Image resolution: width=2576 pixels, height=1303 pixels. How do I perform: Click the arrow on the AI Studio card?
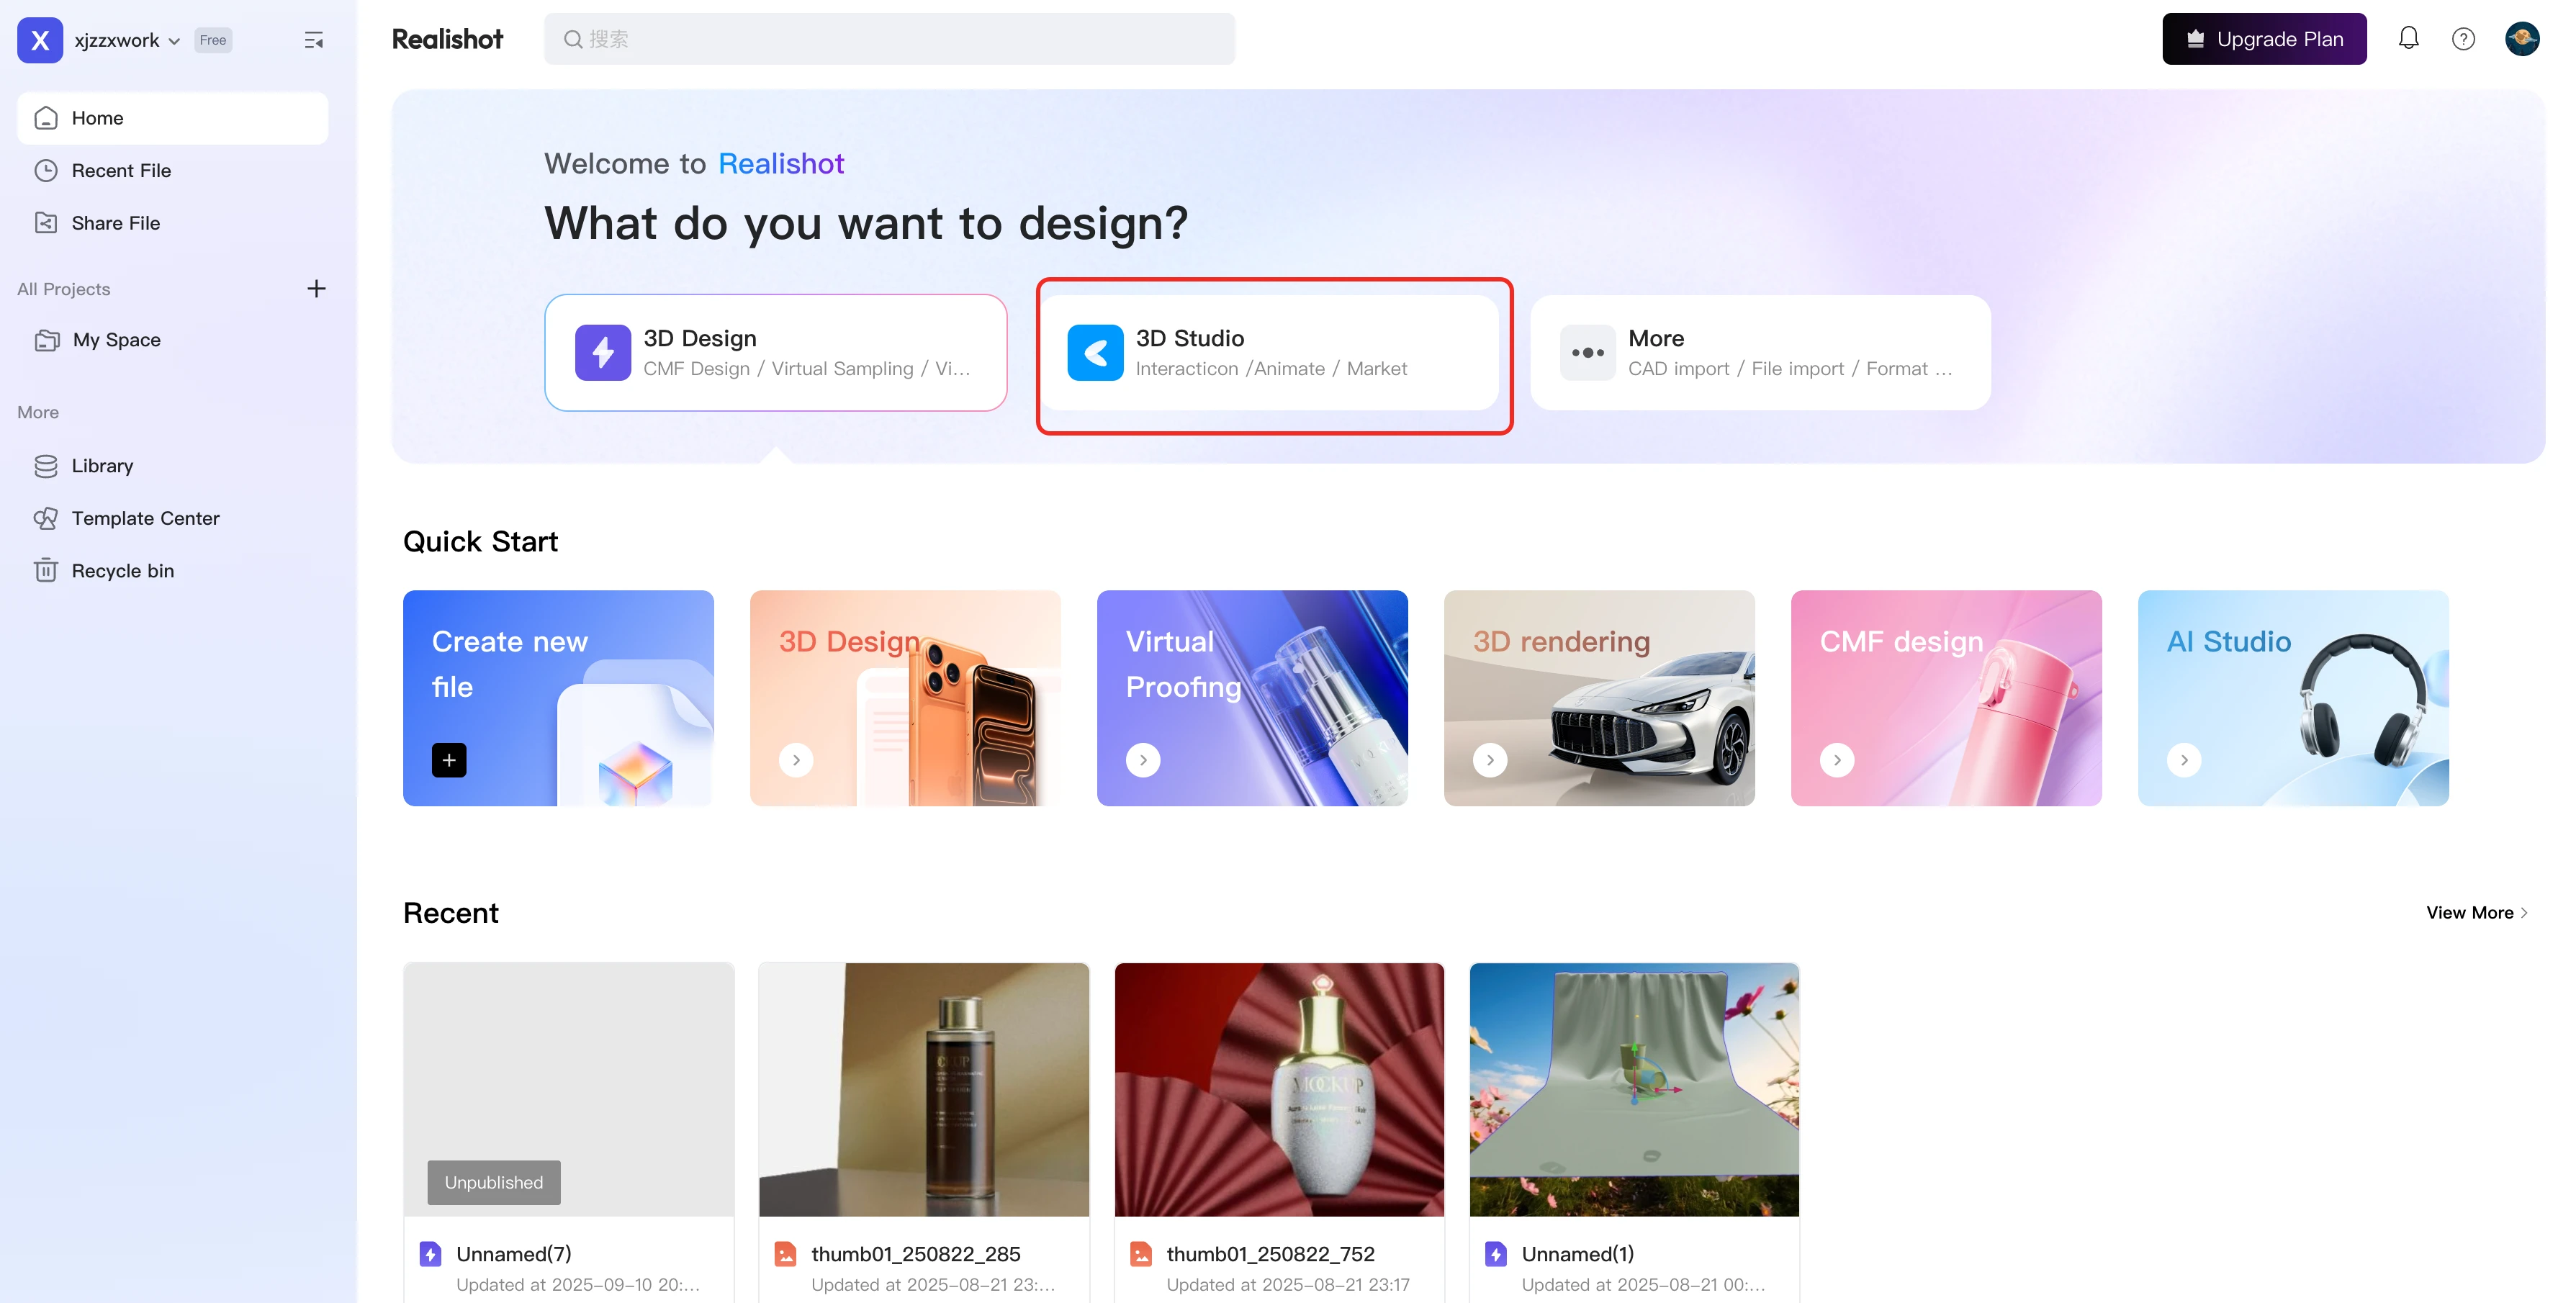click(x=2184, y=760)
